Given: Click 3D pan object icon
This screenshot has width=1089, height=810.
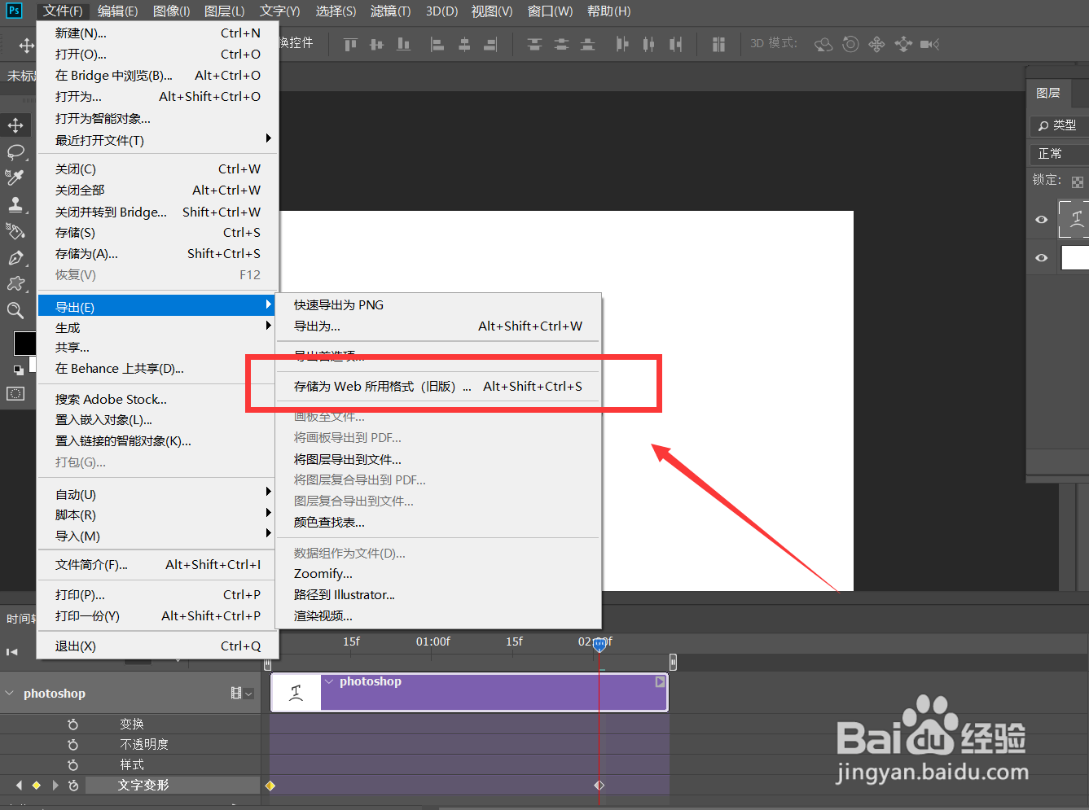Looking at the screenshot, I should 876,44.
